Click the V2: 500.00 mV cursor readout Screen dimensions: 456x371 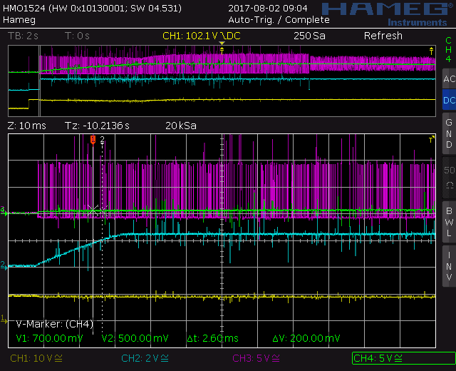tap(135, 338)
